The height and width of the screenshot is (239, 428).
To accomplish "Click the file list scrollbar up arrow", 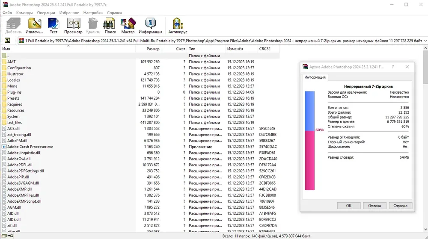I will 425,48.
